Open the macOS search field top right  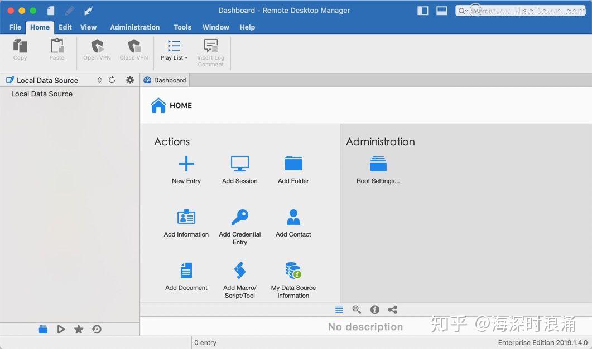(519, 10)
